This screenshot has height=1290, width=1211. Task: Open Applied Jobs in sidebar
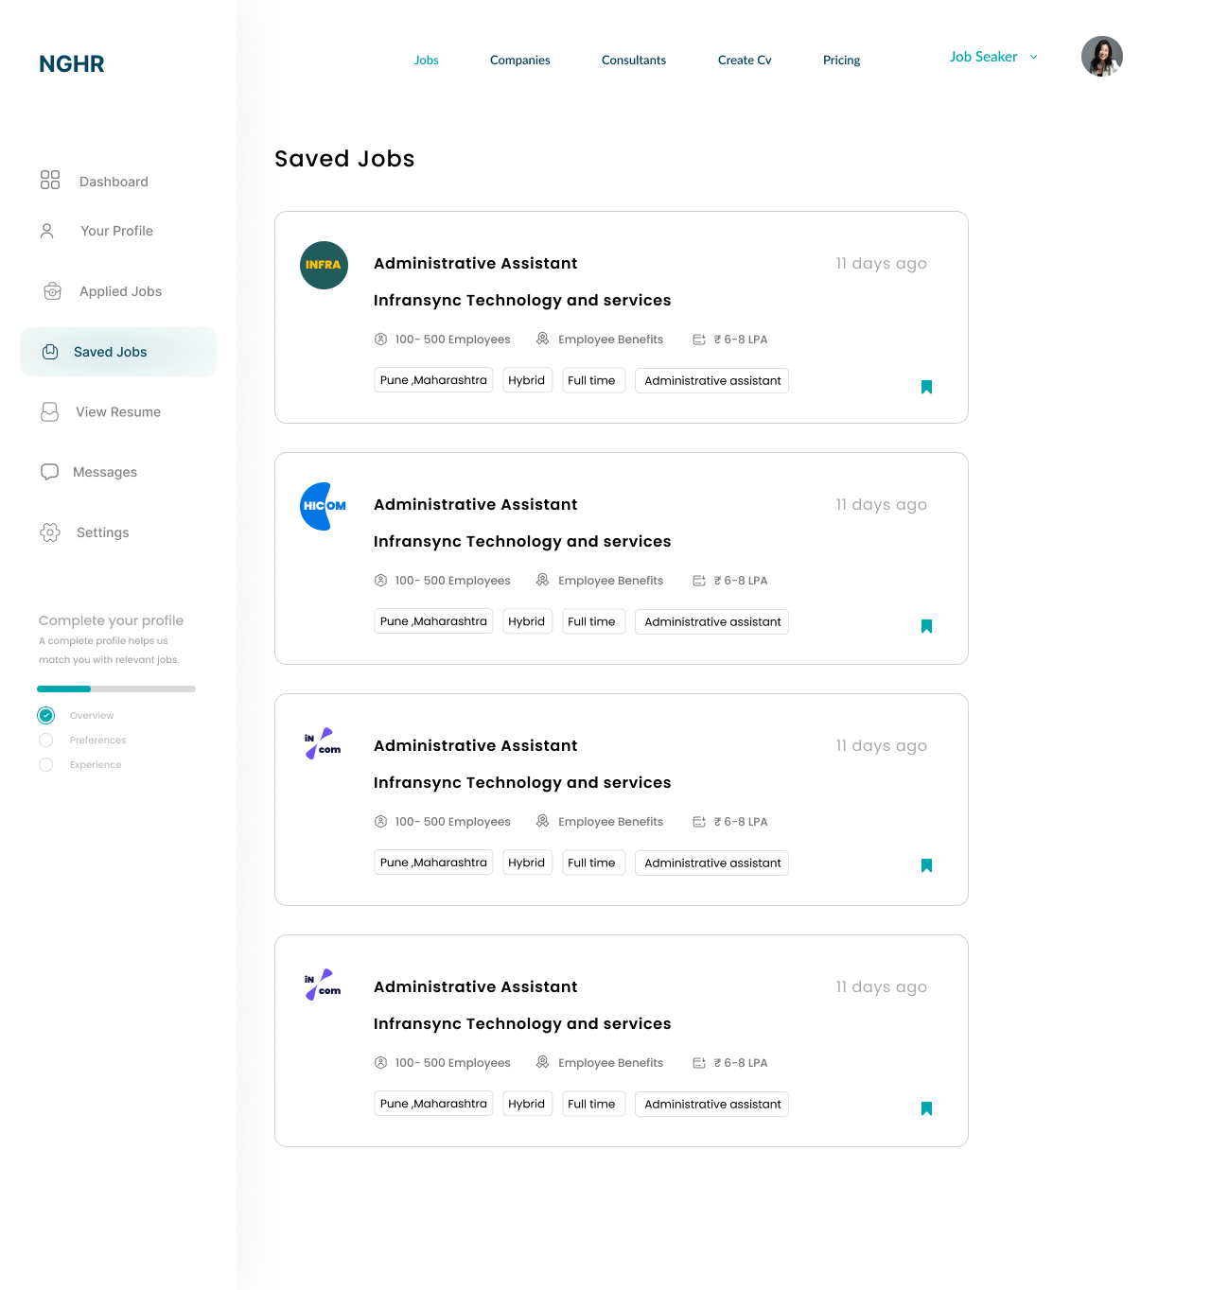(x=121, y=291)
